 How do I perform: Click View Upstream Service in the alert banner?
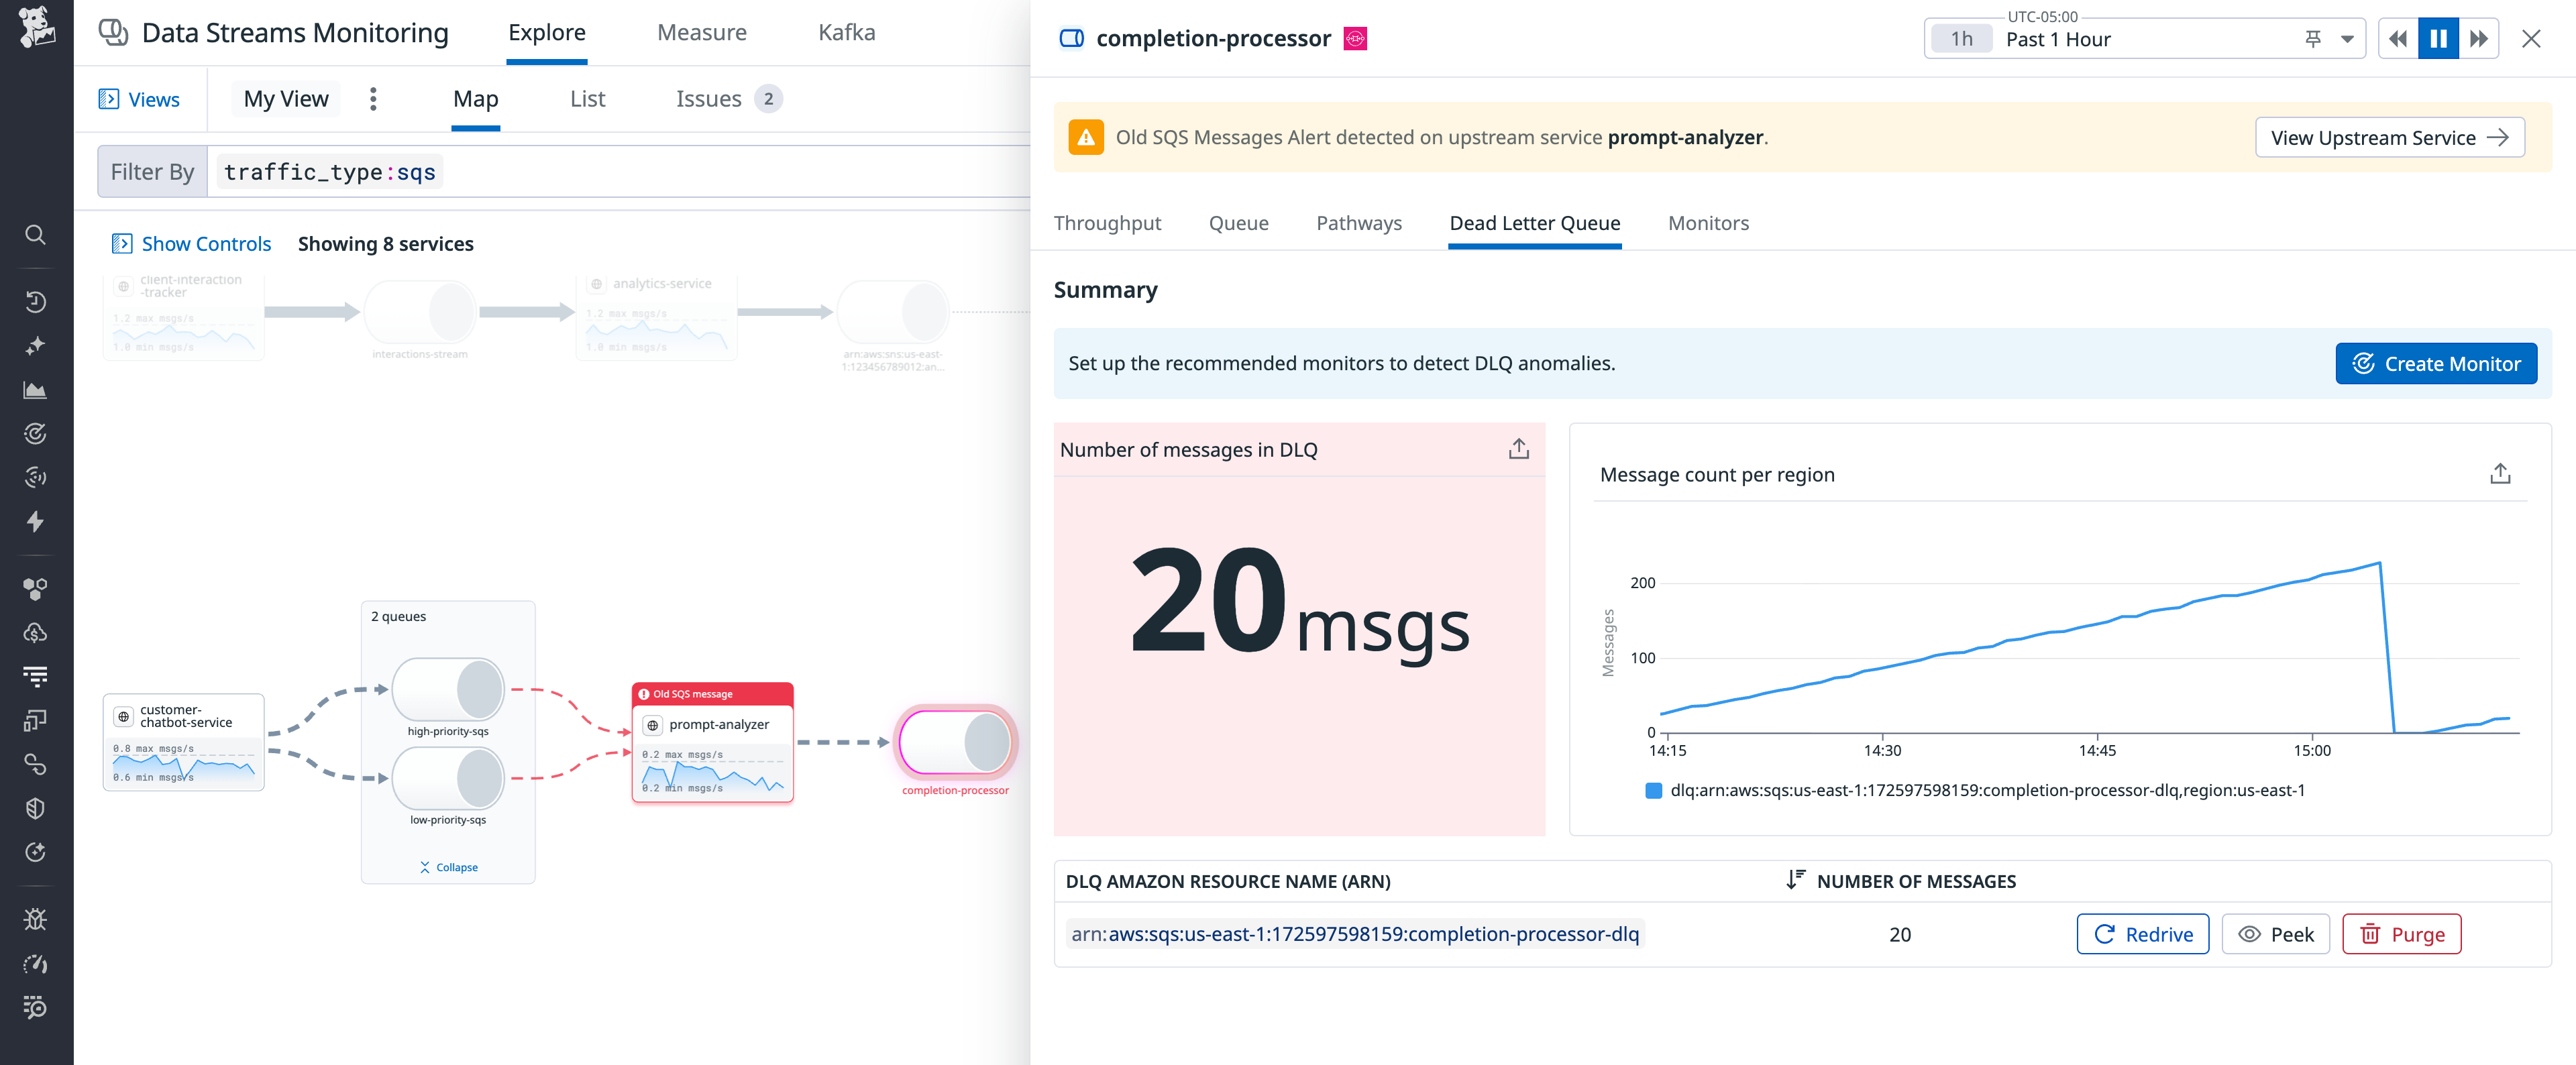(x=2389, y=137)
